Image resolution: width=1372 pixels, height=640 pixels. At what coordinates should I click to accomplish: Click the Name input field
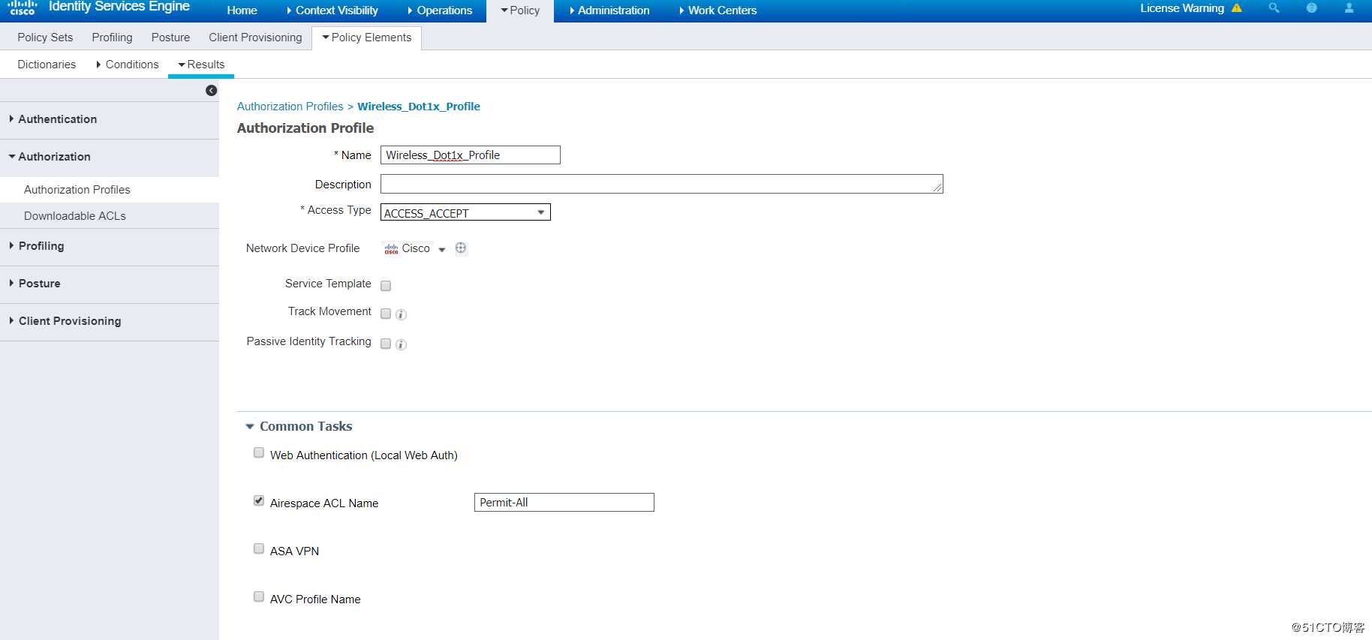[x=471, y=155]
